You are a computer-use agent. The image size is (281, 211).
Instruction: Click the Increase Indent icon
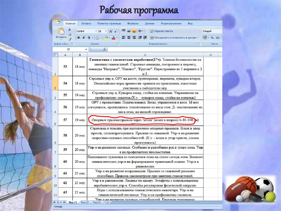point(145,38)
